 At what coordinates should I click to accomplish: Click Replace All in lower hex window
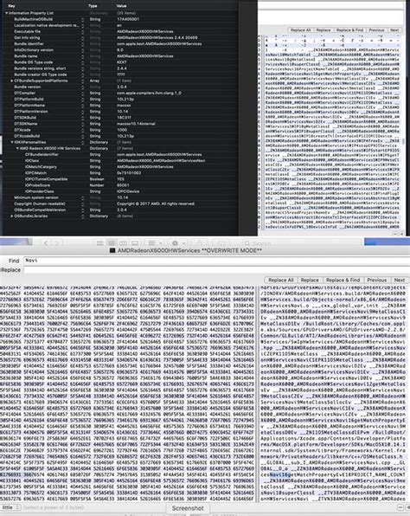[x=280, y=280]
